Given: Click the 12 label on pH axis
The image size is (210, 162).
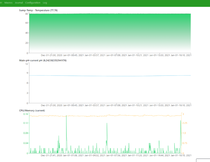Looking at the screenshot, I should pos(27,64).
